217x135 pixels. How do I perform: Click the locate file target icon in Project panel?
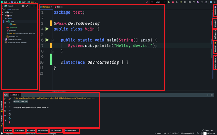pos(23,6)
